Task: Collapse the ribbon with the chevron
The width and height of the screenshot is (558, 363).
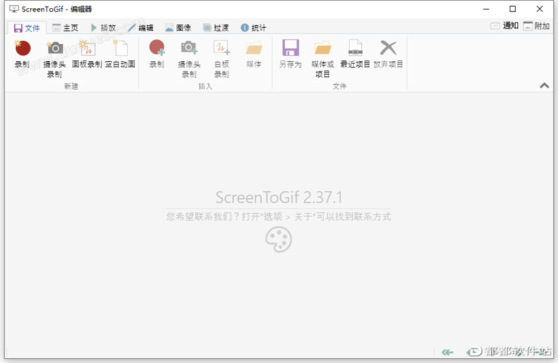Action: (544, 86)
